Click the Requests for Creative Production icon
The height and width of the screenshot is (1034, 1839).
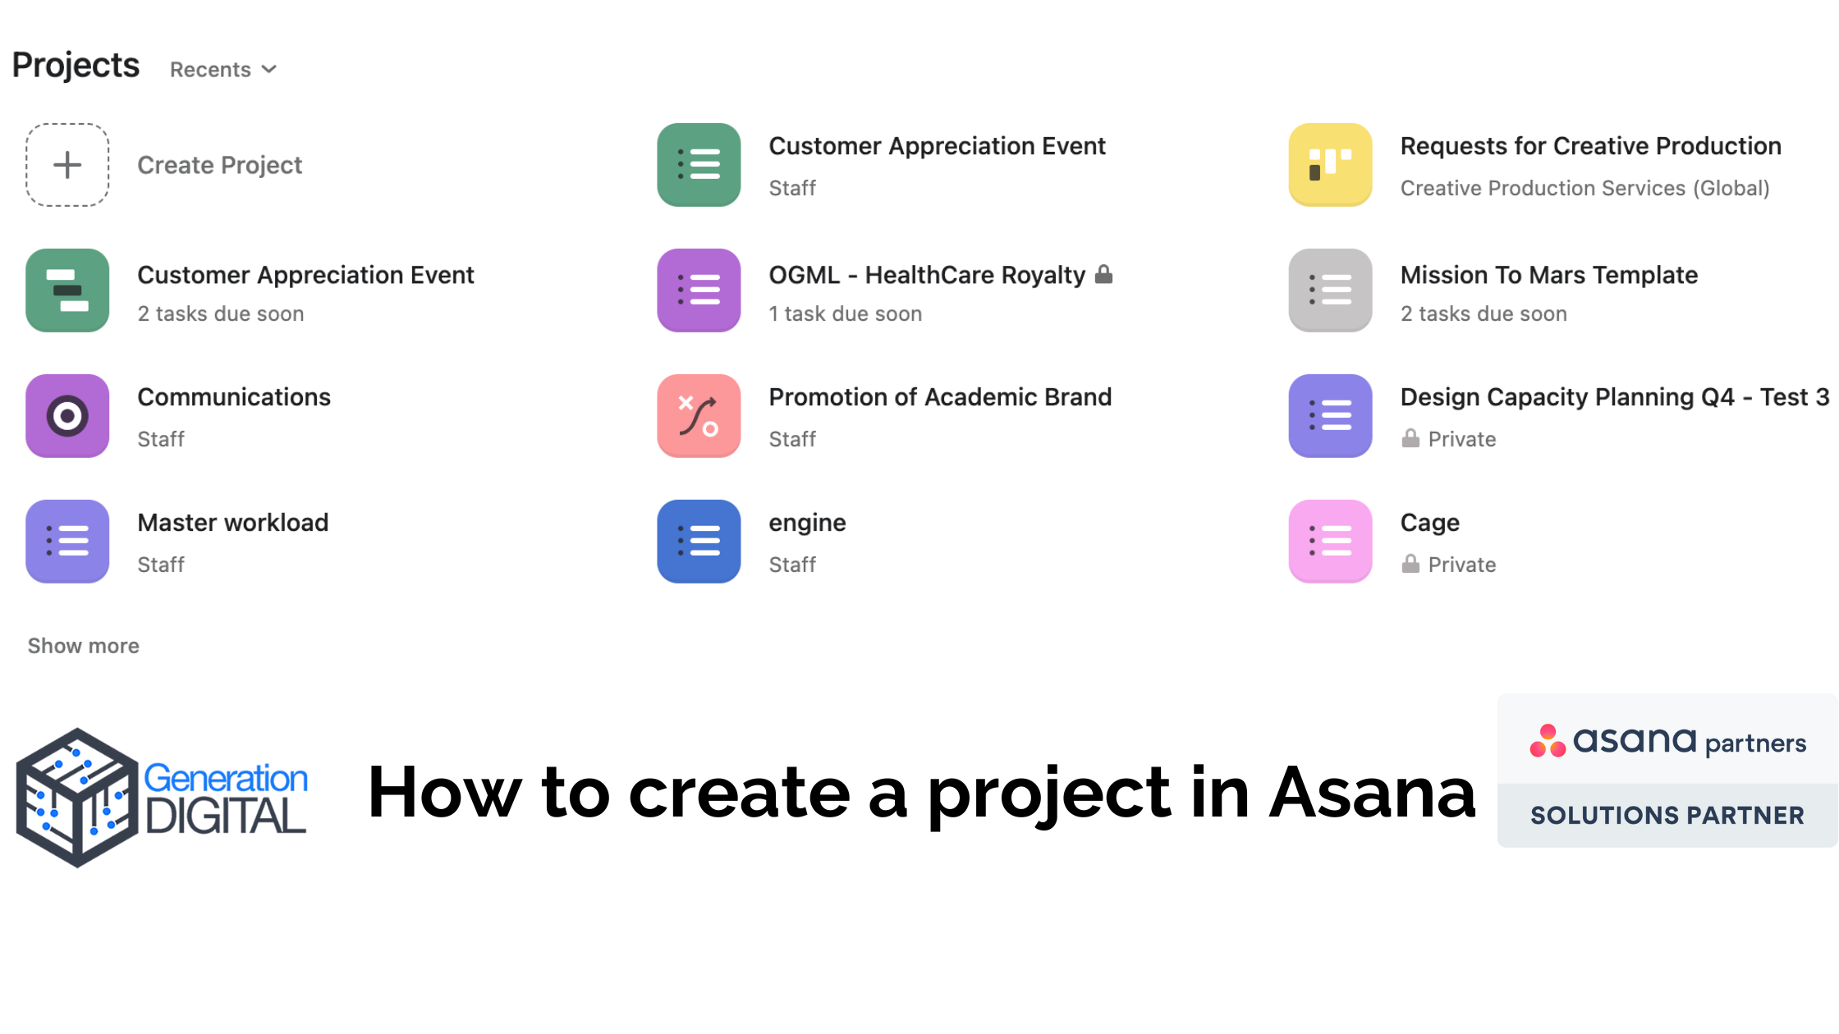click(1330, 164)
